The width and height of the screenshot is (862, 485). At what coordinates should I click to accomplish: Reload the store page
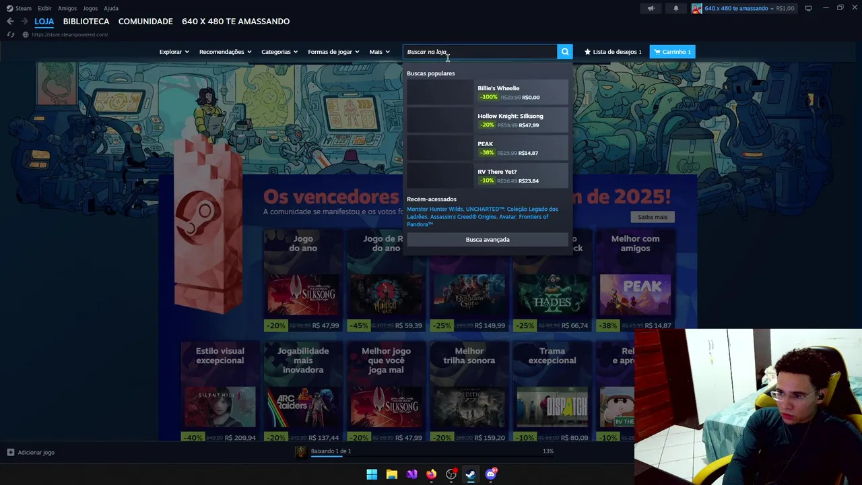[11, 34]
